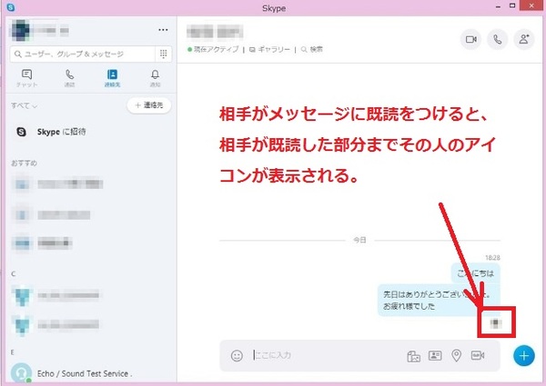The width and height of the screenshot is (546, 386).
Task: Click the ここに入力 message field
Action: point(328,355)
